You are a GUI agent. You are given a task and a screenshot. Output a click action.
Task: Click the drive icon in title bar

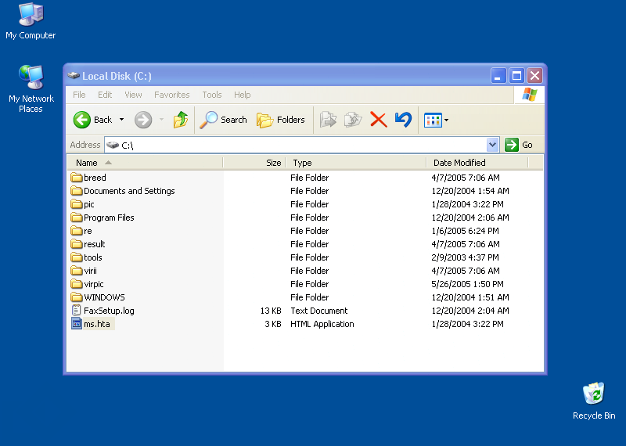[74, 75]
